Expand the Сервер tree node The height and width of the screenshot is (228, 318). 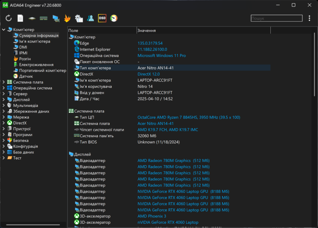pos(3,94)
